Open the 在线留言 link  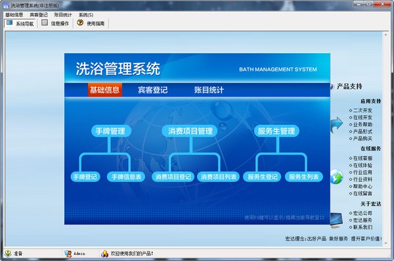pos(362,193)
